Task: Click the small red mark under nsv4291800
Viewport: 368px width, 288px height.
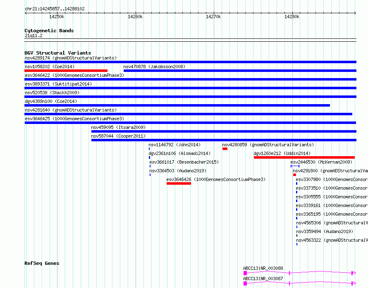Action: pos(294,175)
